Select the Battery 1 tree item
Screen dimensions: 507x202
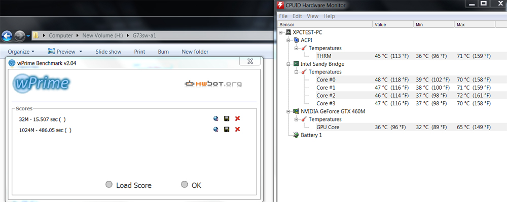tap(311, 135)
